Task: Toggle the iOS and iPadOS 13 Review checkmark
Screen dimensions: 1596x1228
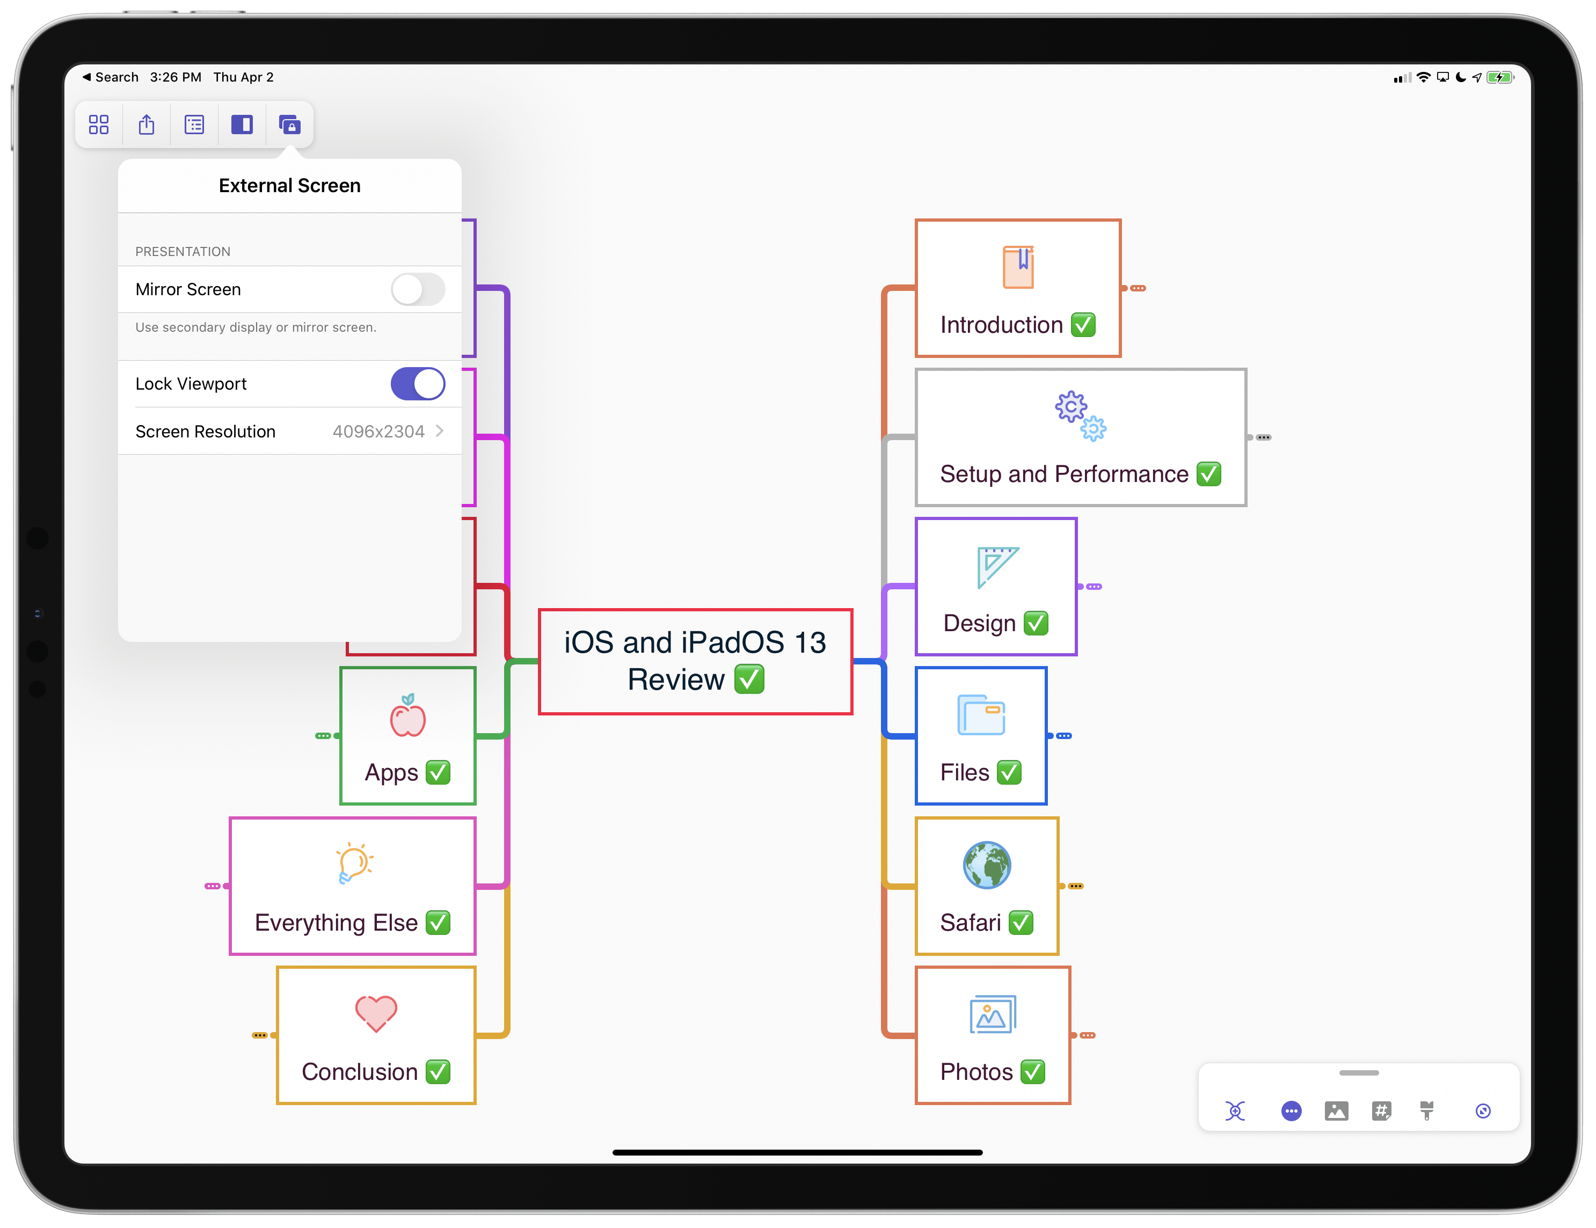Action: (x=749, y=679)
